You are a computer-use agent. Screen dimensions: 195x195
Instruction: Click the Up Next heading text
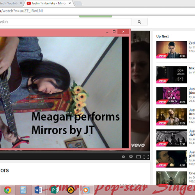pos(162,36)
